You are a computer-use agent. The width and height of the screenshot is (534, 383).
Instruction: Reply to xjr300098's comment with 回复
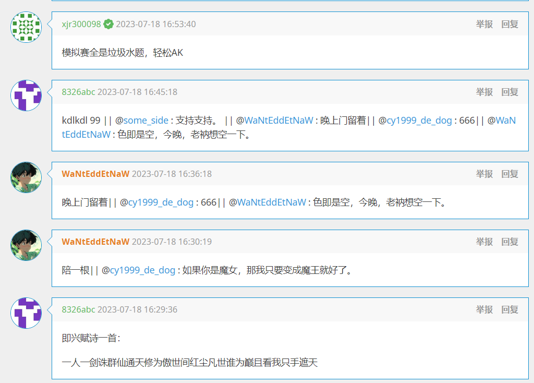(x=510, y=24)
